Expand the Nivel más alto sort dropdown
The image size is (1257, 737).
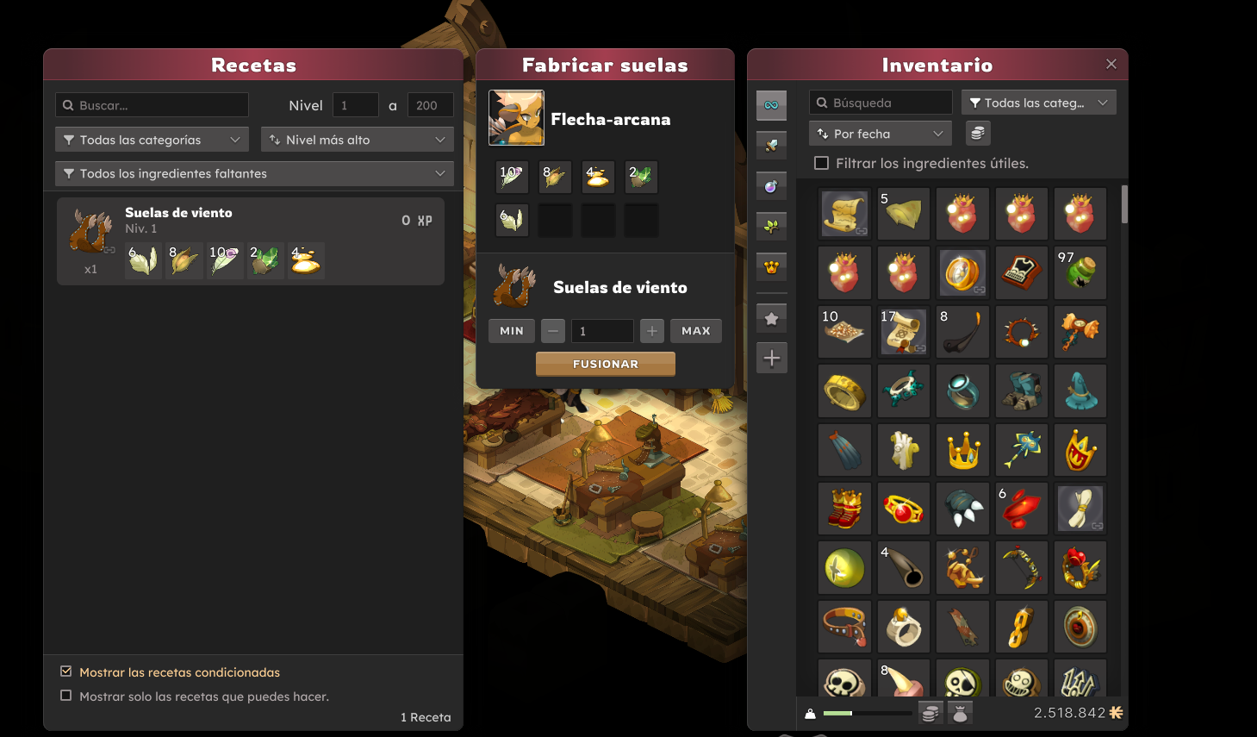358,140
